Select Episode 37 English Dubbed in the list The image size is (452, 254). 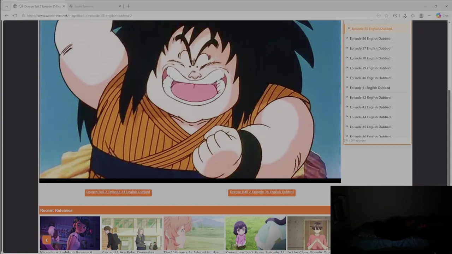370,48
